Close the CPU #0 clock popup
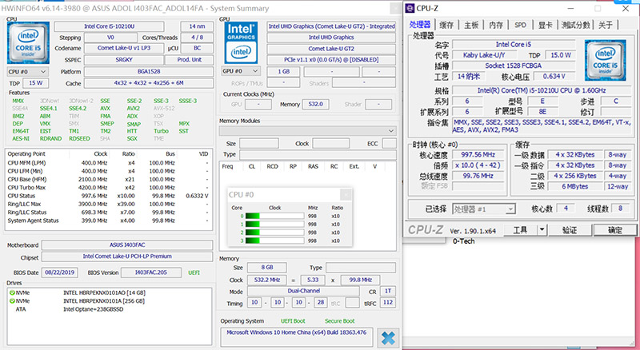This screenshot has width=640, height=350. tap(346, 195)
